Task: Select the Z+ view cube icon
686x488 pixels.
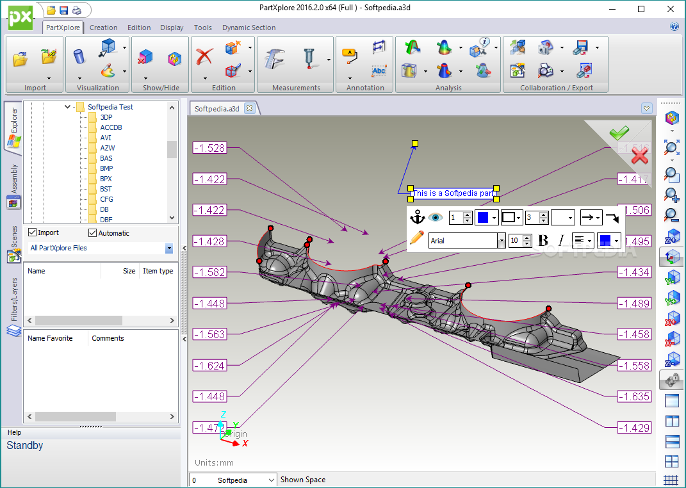Action: click(x=672, y=236)
